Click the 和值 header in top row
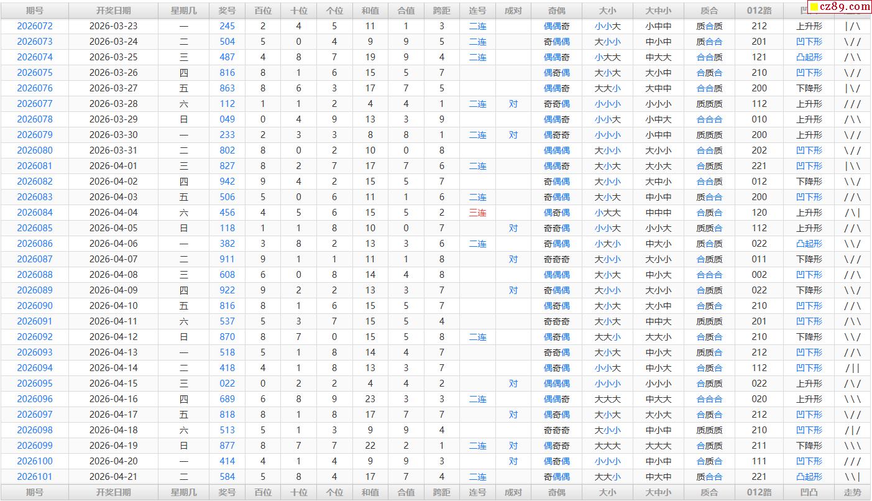Screen dimensions: 872x501 pyautogui.click(x=370, y=11)
